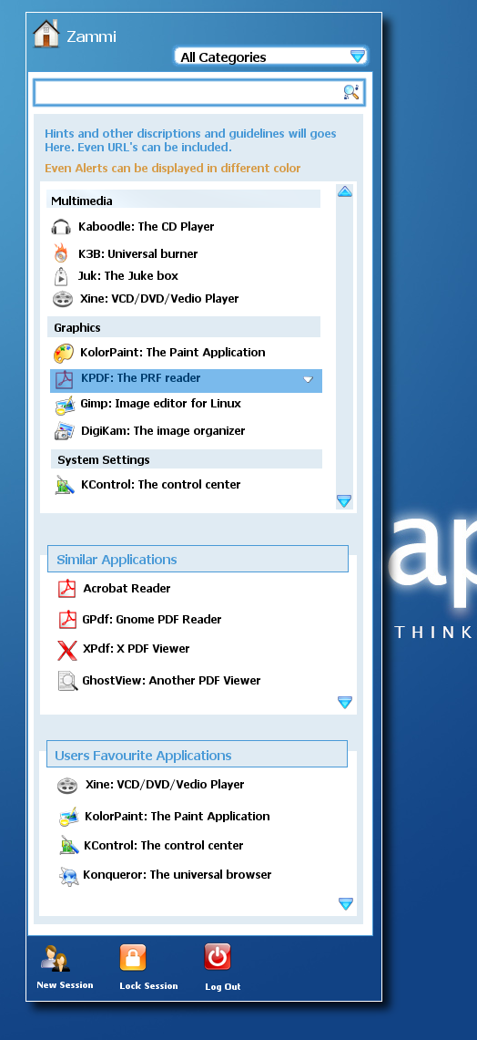Click the KolorPaint icon in Favourite Applications

(x=69, y=817)
